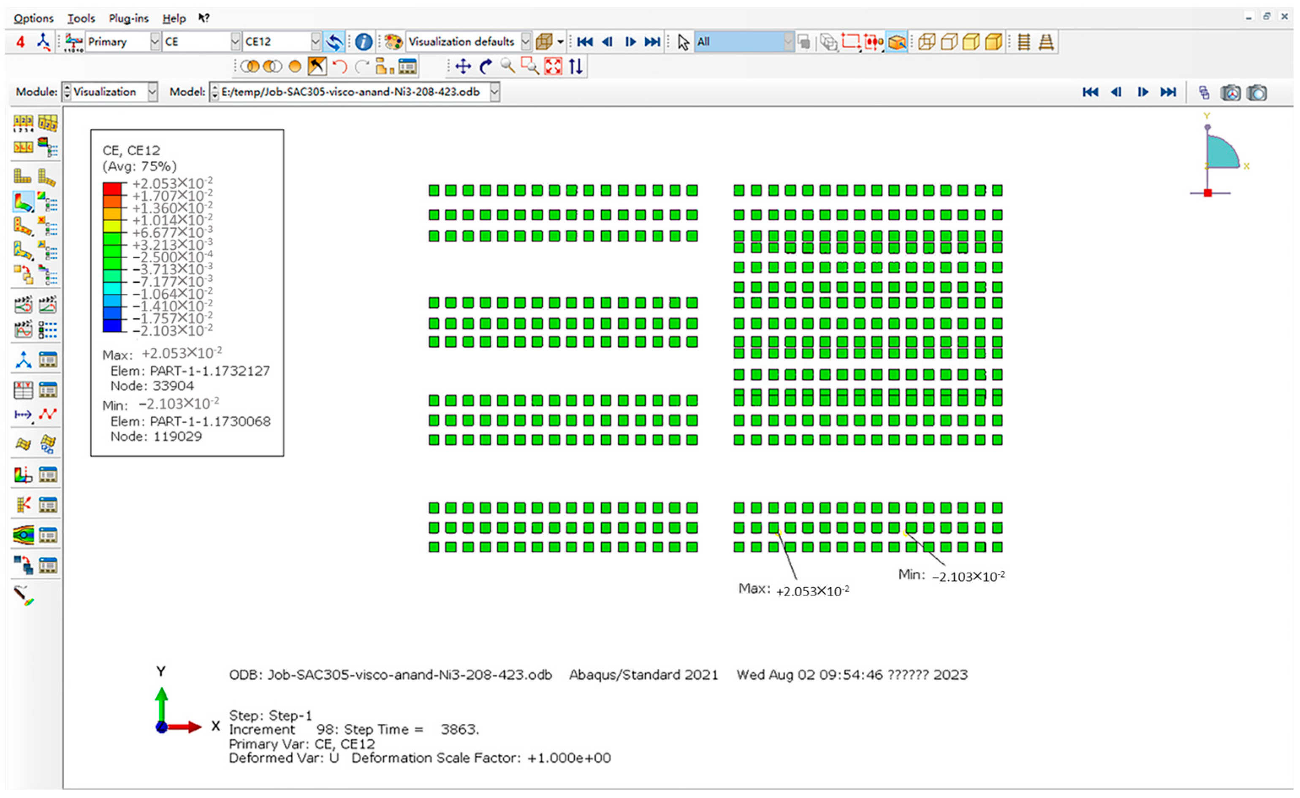Open the Plug-ins menu

(128, 19)
